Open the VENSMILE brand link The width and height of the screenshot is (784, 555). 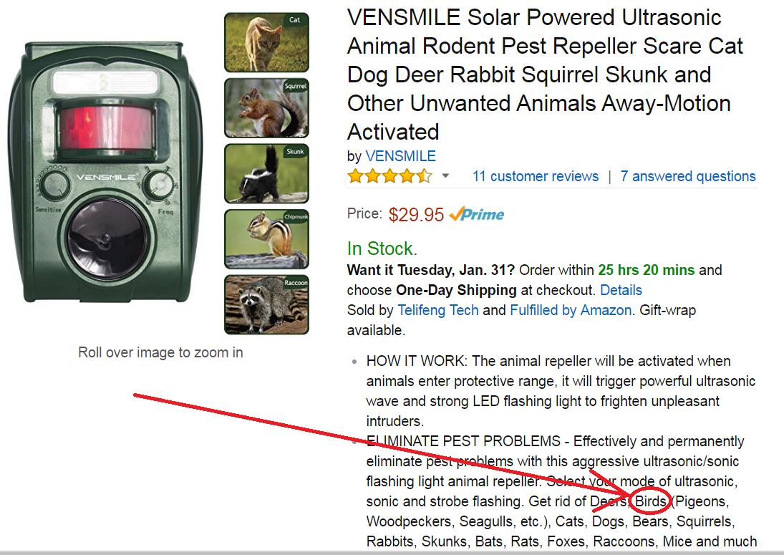400,156
